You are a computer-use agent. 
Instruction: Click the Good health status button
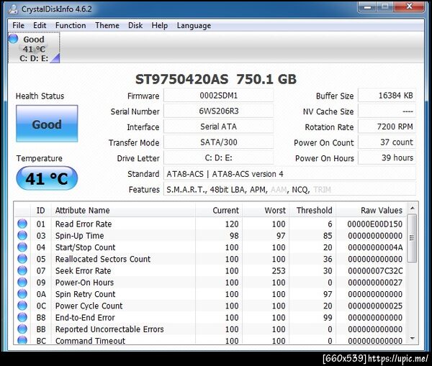click(47, 124)
